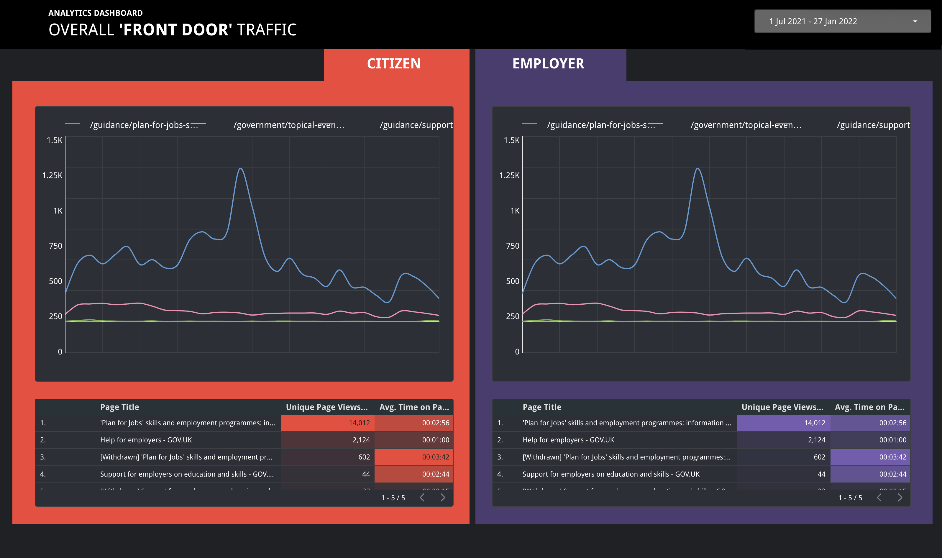The image size is (942, 558).
Task: Click the date range dropdown arrow
Action: pyautogui.click(x=915, y=22)
